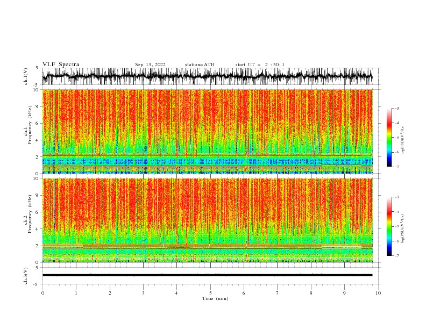This screenshot has width=426, height=329.
Task: Click the "8" kHz tick on ch.1 frequency axis
Action: coord(38,106)
